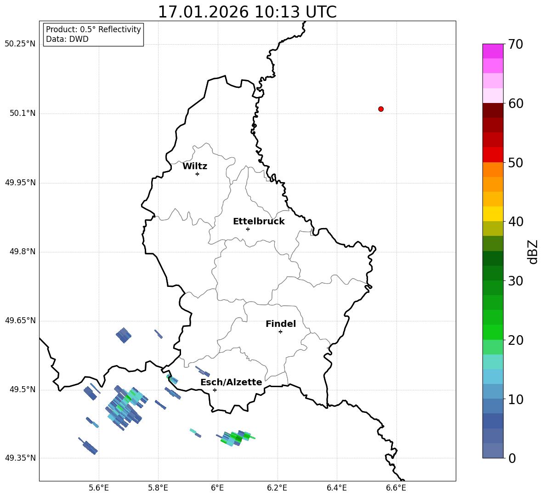Pick the slate blue swatch just above 0
Viewport: 544px width, 497px height.
coord(493,451)
